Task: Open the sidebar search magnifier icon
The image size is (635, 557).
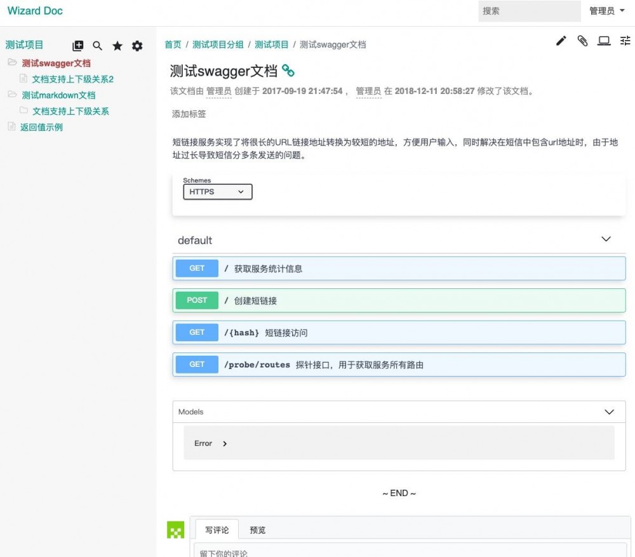Action: [x=97, y=46]
